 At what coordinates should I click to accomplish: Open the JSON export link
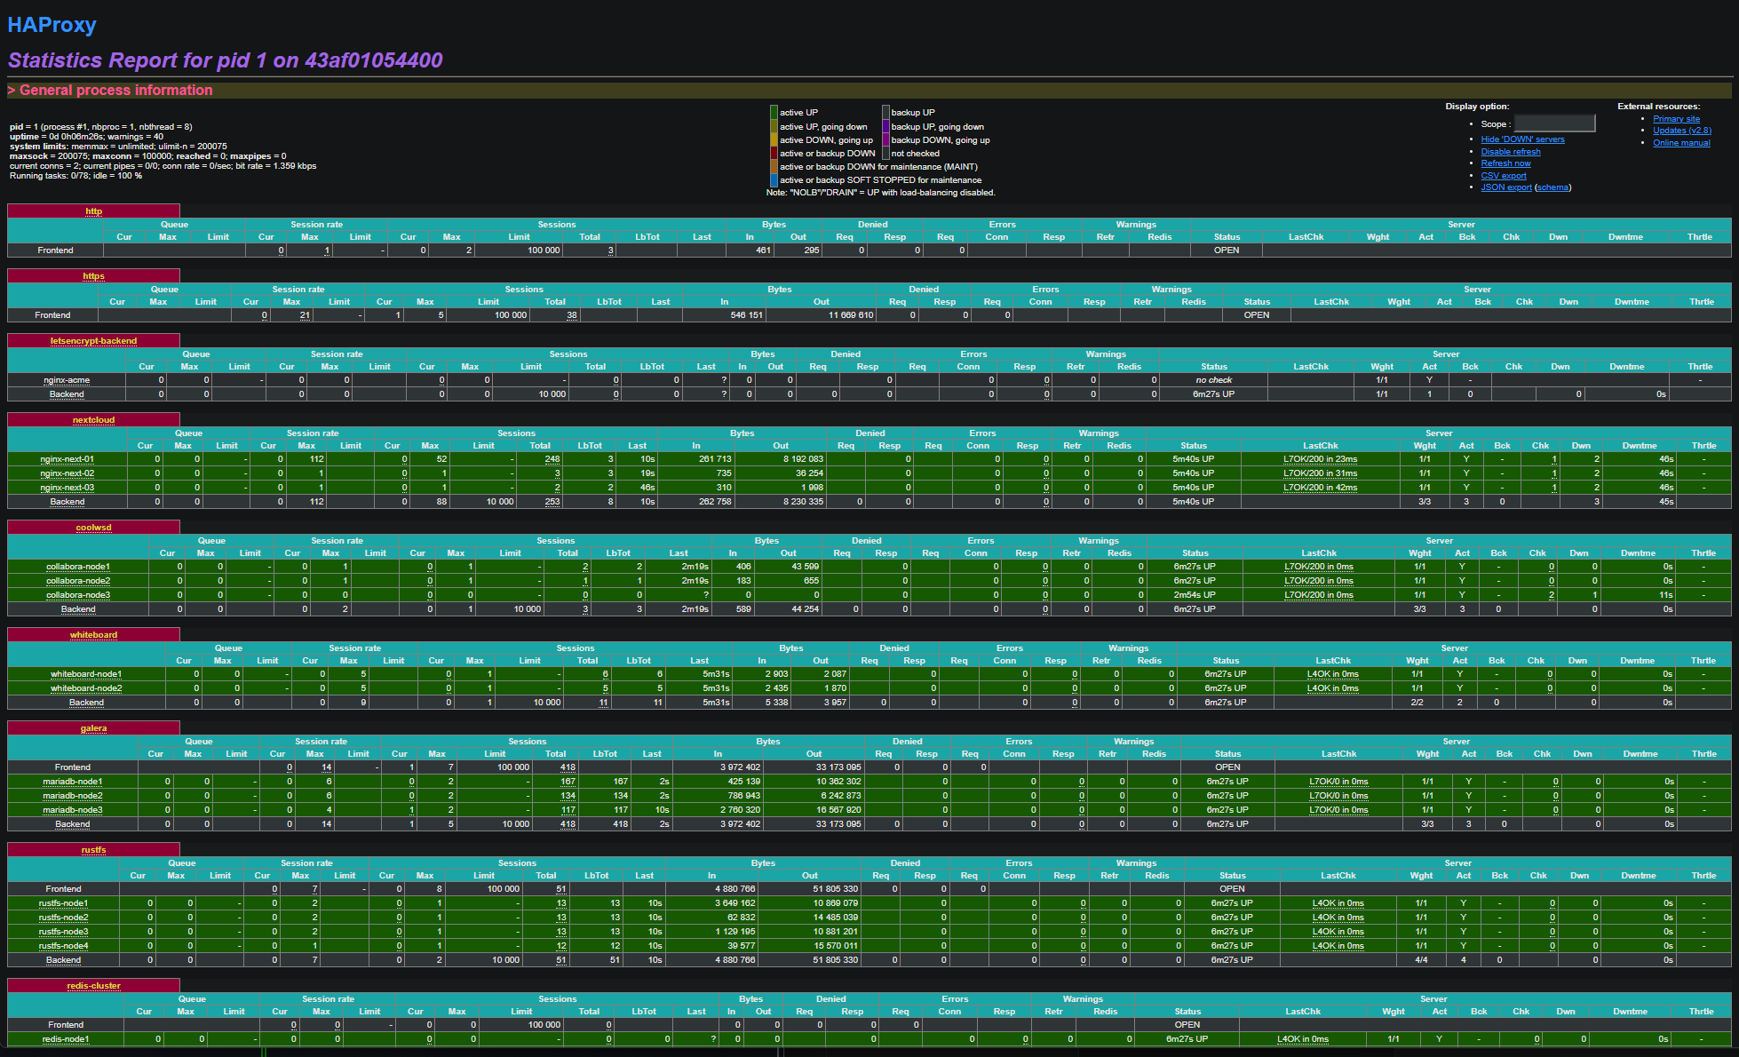1505,187
